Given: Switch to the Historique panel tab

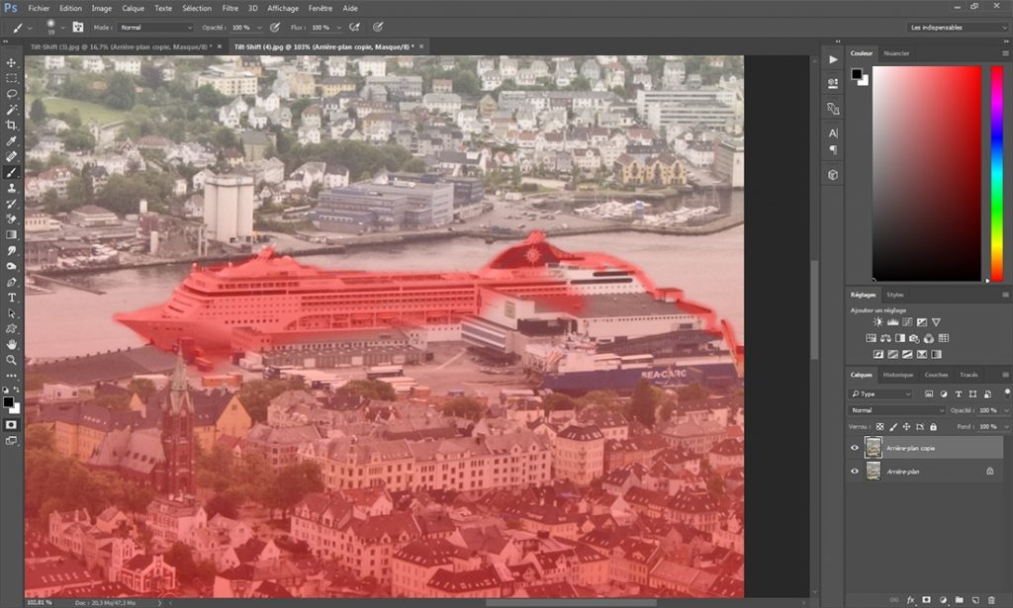Looking at the screenshot, I should pos(898,375).
